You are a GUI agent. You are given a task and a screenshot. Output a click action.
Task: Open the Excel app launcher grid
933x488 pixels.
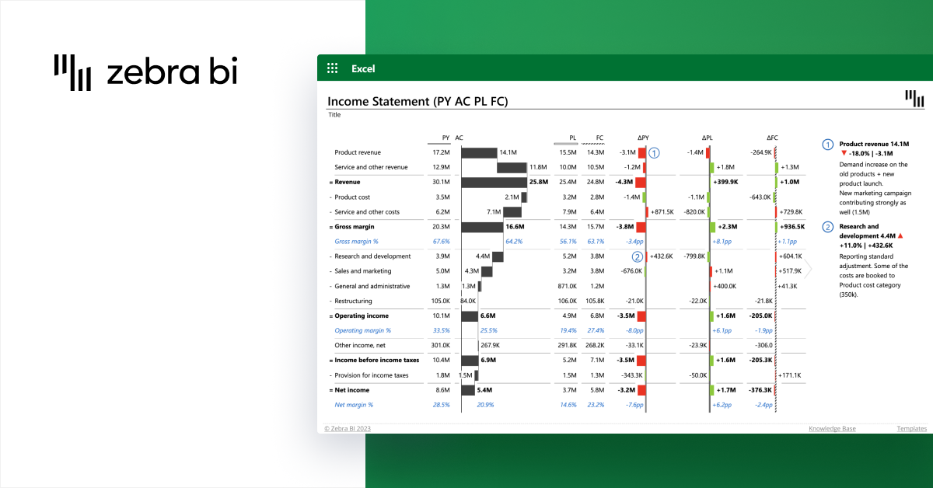333,68
